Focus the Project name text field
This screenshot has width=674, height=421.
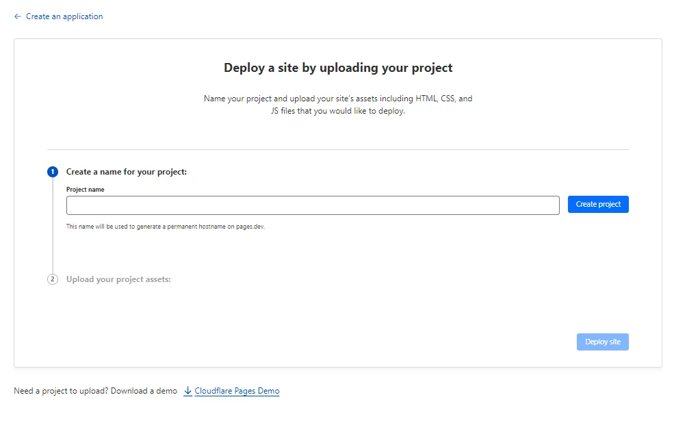(313, 205)
